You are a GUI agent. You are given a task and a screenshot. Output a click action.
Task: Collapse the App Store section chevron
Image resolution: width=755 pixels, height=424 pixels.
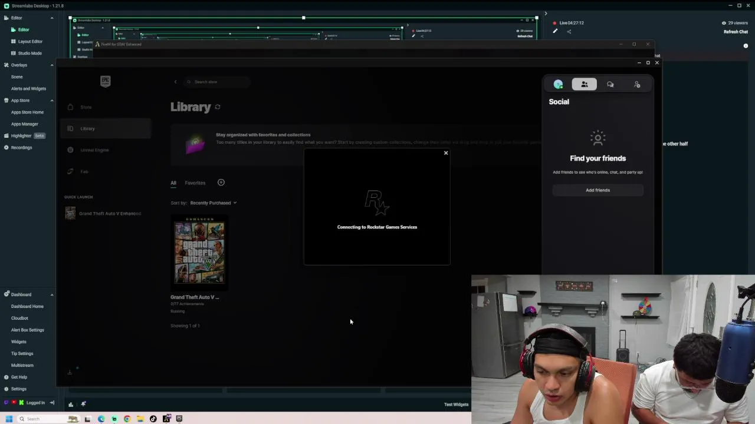click(52, 100)
